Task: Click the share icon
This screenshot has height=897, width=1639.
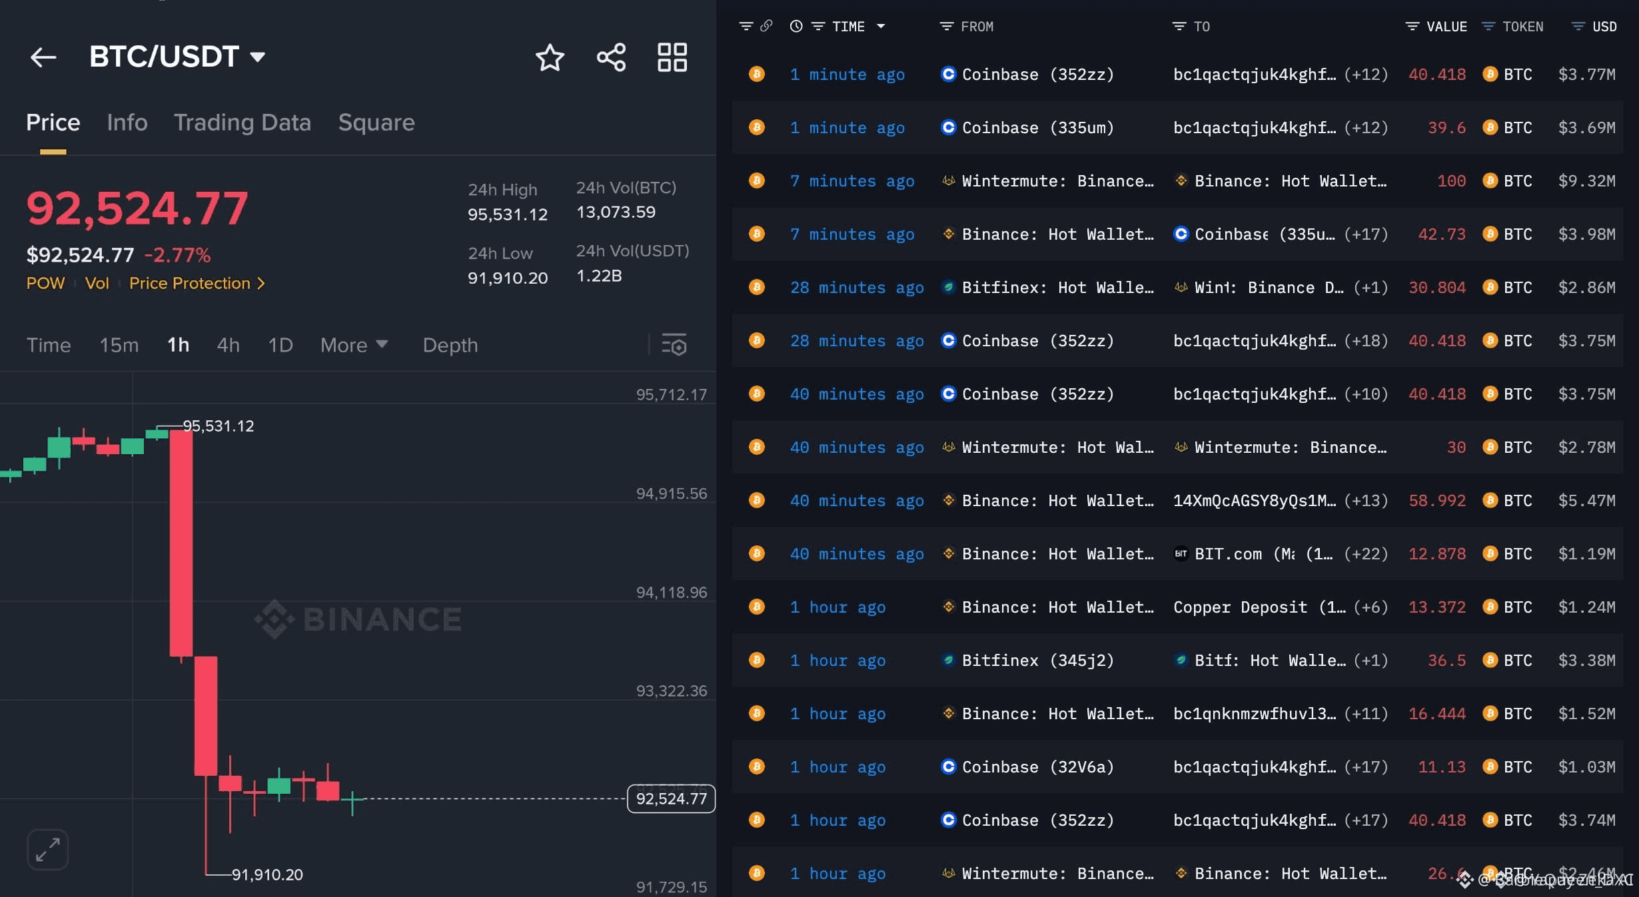Action: tap(611, 57)
